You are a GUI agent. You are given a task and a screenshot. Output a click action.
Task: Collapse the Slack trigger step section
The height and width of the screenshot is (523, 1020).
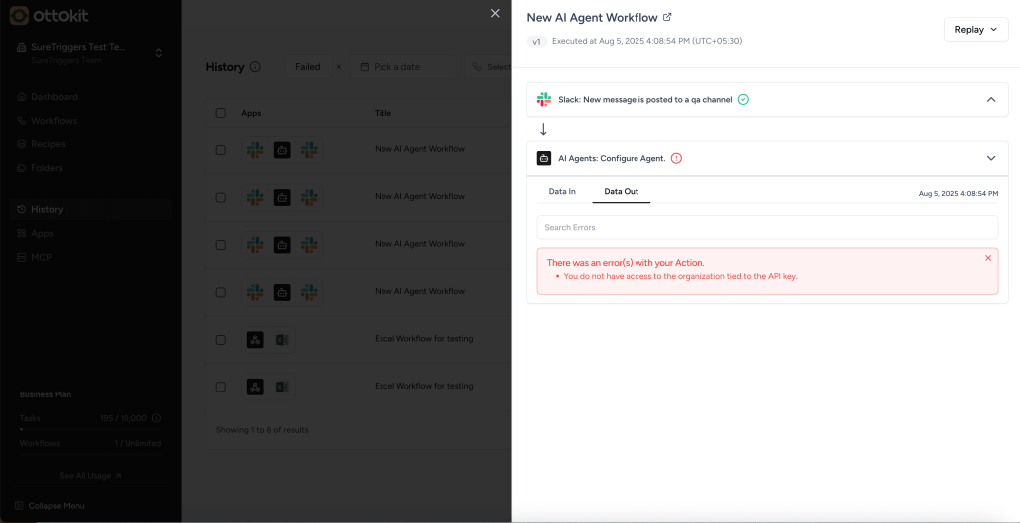click(990, 99)
